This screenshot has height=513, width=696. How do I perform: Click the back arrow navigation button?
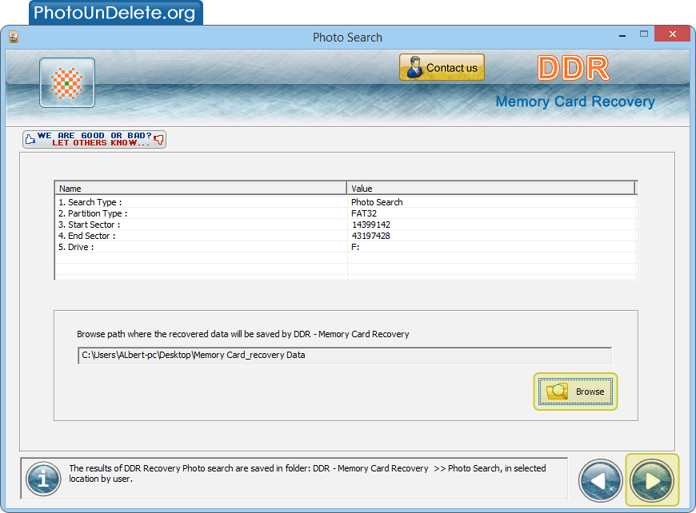tap(600, 480)
